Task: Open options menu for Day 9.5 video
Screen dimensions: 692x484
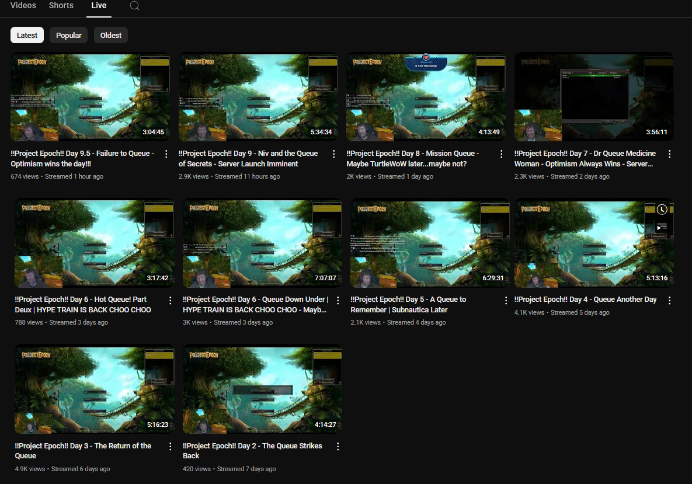Action: coord(166,154)
